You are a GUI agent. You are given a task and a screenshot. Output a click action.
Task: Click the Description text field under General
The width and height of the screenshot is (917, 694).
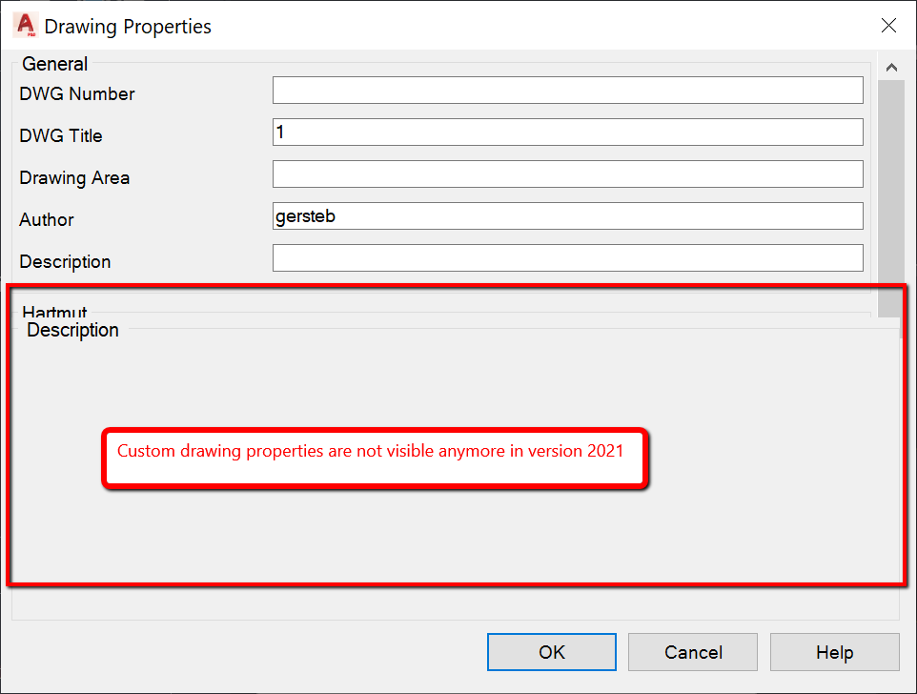tap(567, 257)
